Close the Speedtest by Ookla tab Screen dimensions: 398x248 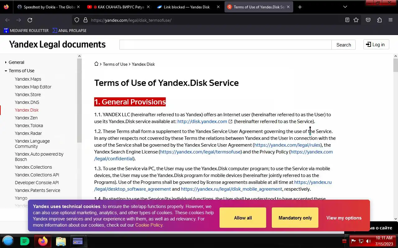pyautogui.click(x=78, y=7)
